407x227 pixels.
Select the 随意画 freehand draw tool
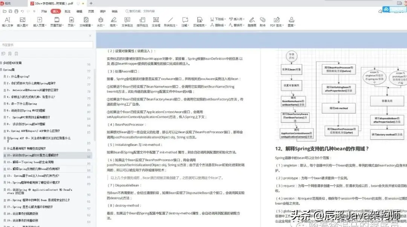pyautogui.click(x=252, y=22)
